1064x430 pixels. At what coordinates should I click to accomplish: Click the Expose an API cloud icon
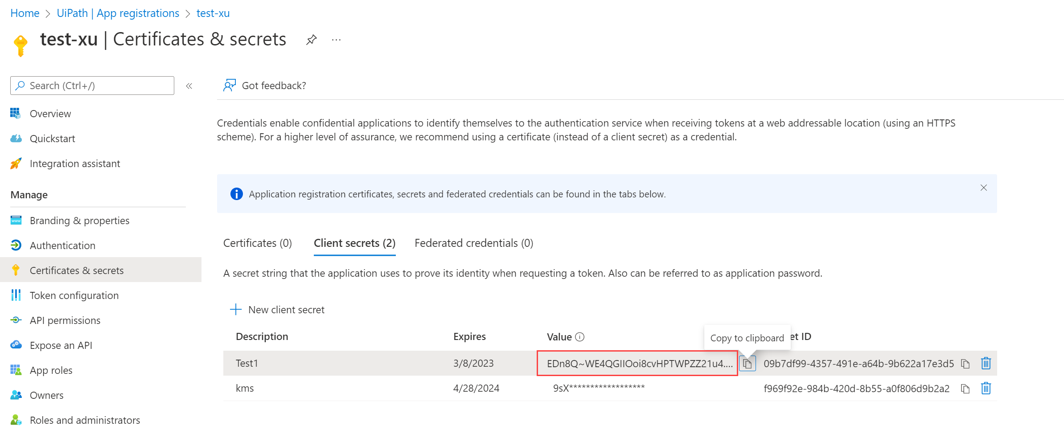[x=16, y=345]
